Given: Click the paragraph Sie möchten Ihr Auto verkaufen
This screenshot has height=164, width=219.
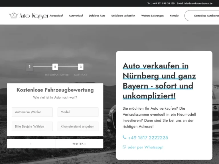Looking at the screenshot, I should 159,117.
